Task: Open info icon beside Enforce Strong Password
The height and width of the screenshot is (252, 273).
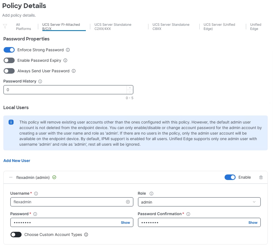Action: 68,50
